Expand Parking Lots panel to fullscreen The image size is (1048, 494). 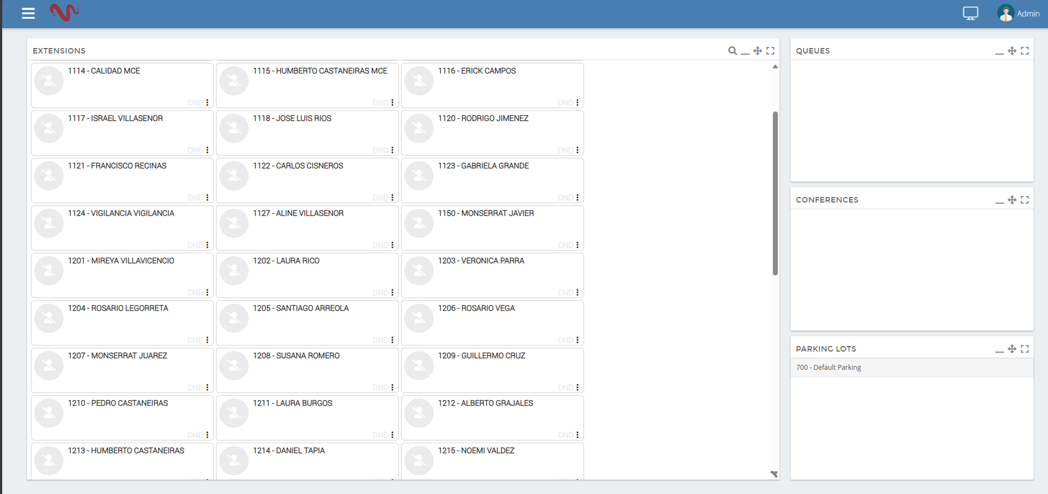[x=1025, y=349]
